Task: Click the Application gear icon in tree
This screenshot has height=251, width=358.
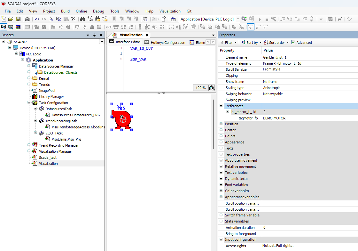Action: click(28, 60)
